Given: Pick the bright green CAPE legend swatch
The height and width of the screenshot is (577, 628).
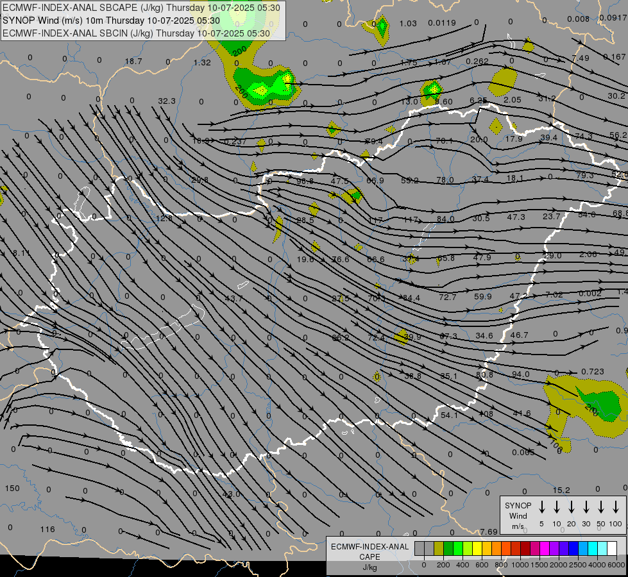Looking at the screenshot, I should coord(458,549).
